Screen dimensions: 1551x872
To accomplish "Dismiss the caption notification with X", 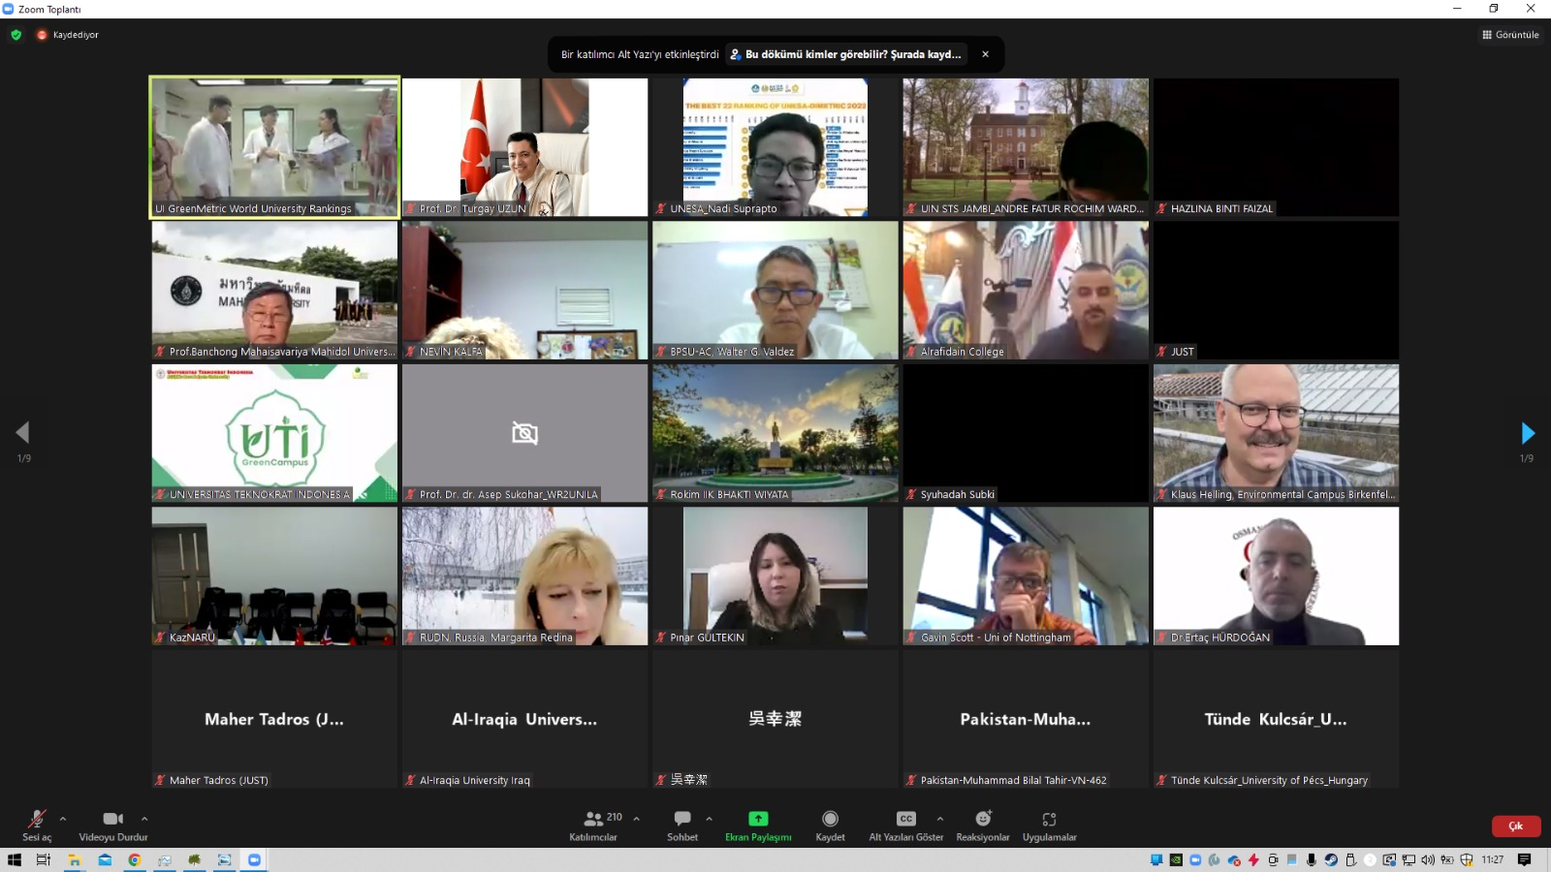I will (986, 54).
